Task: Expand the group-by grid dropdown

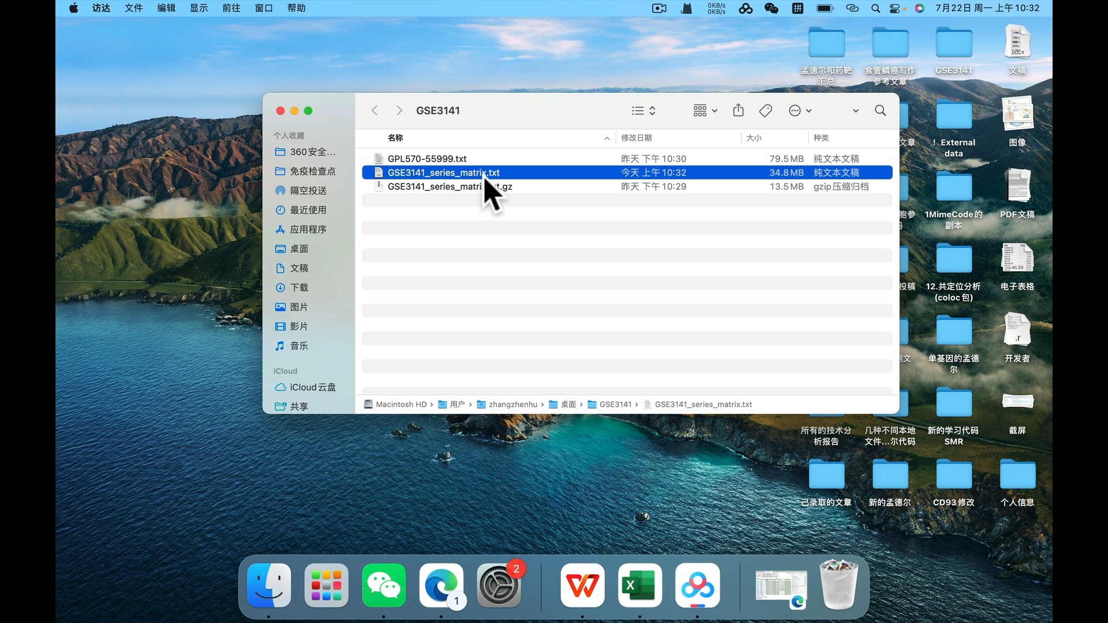Action: pos(705,110)
